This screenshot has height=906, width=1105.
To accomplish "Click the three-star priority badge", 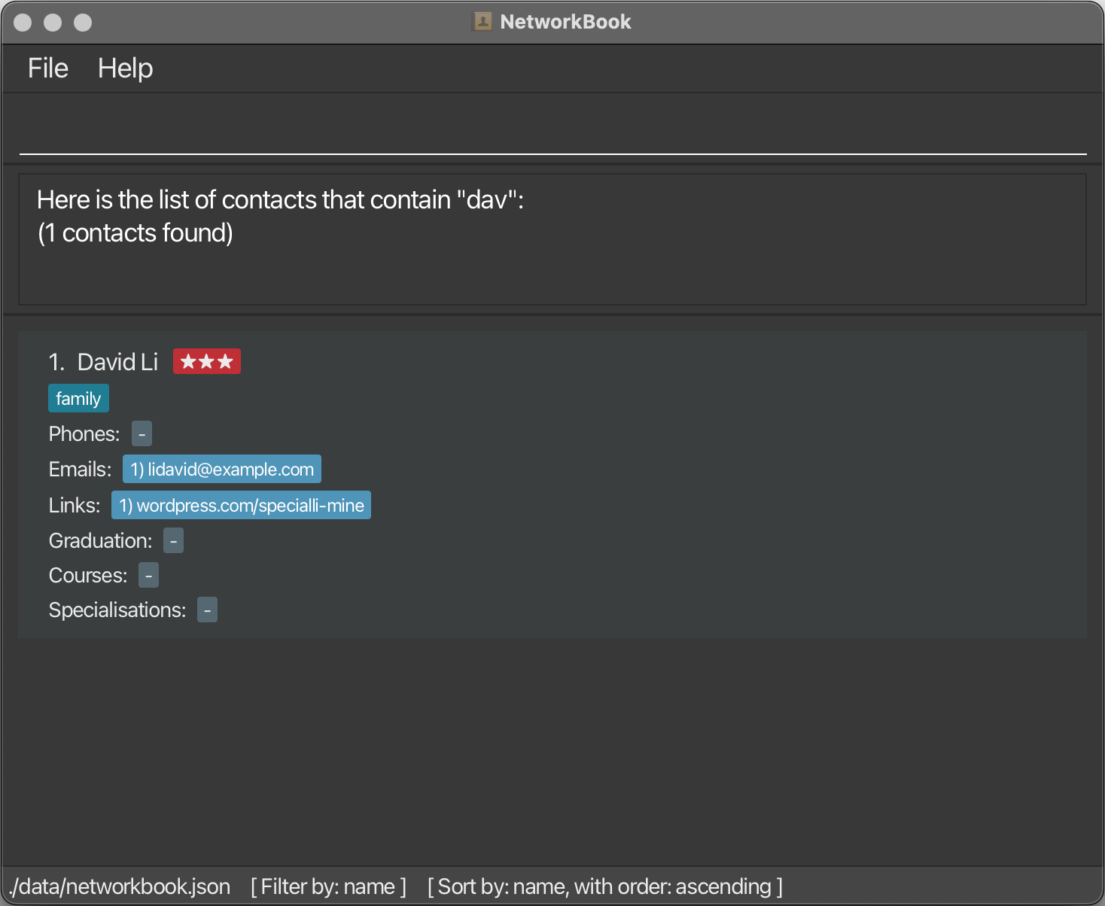I will click(x=207, y=362).
